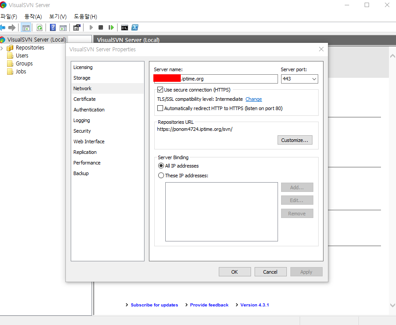Click the Refresh toolbar icon
This screenshot has width=396, height=325.
click(x=40, y=27)
